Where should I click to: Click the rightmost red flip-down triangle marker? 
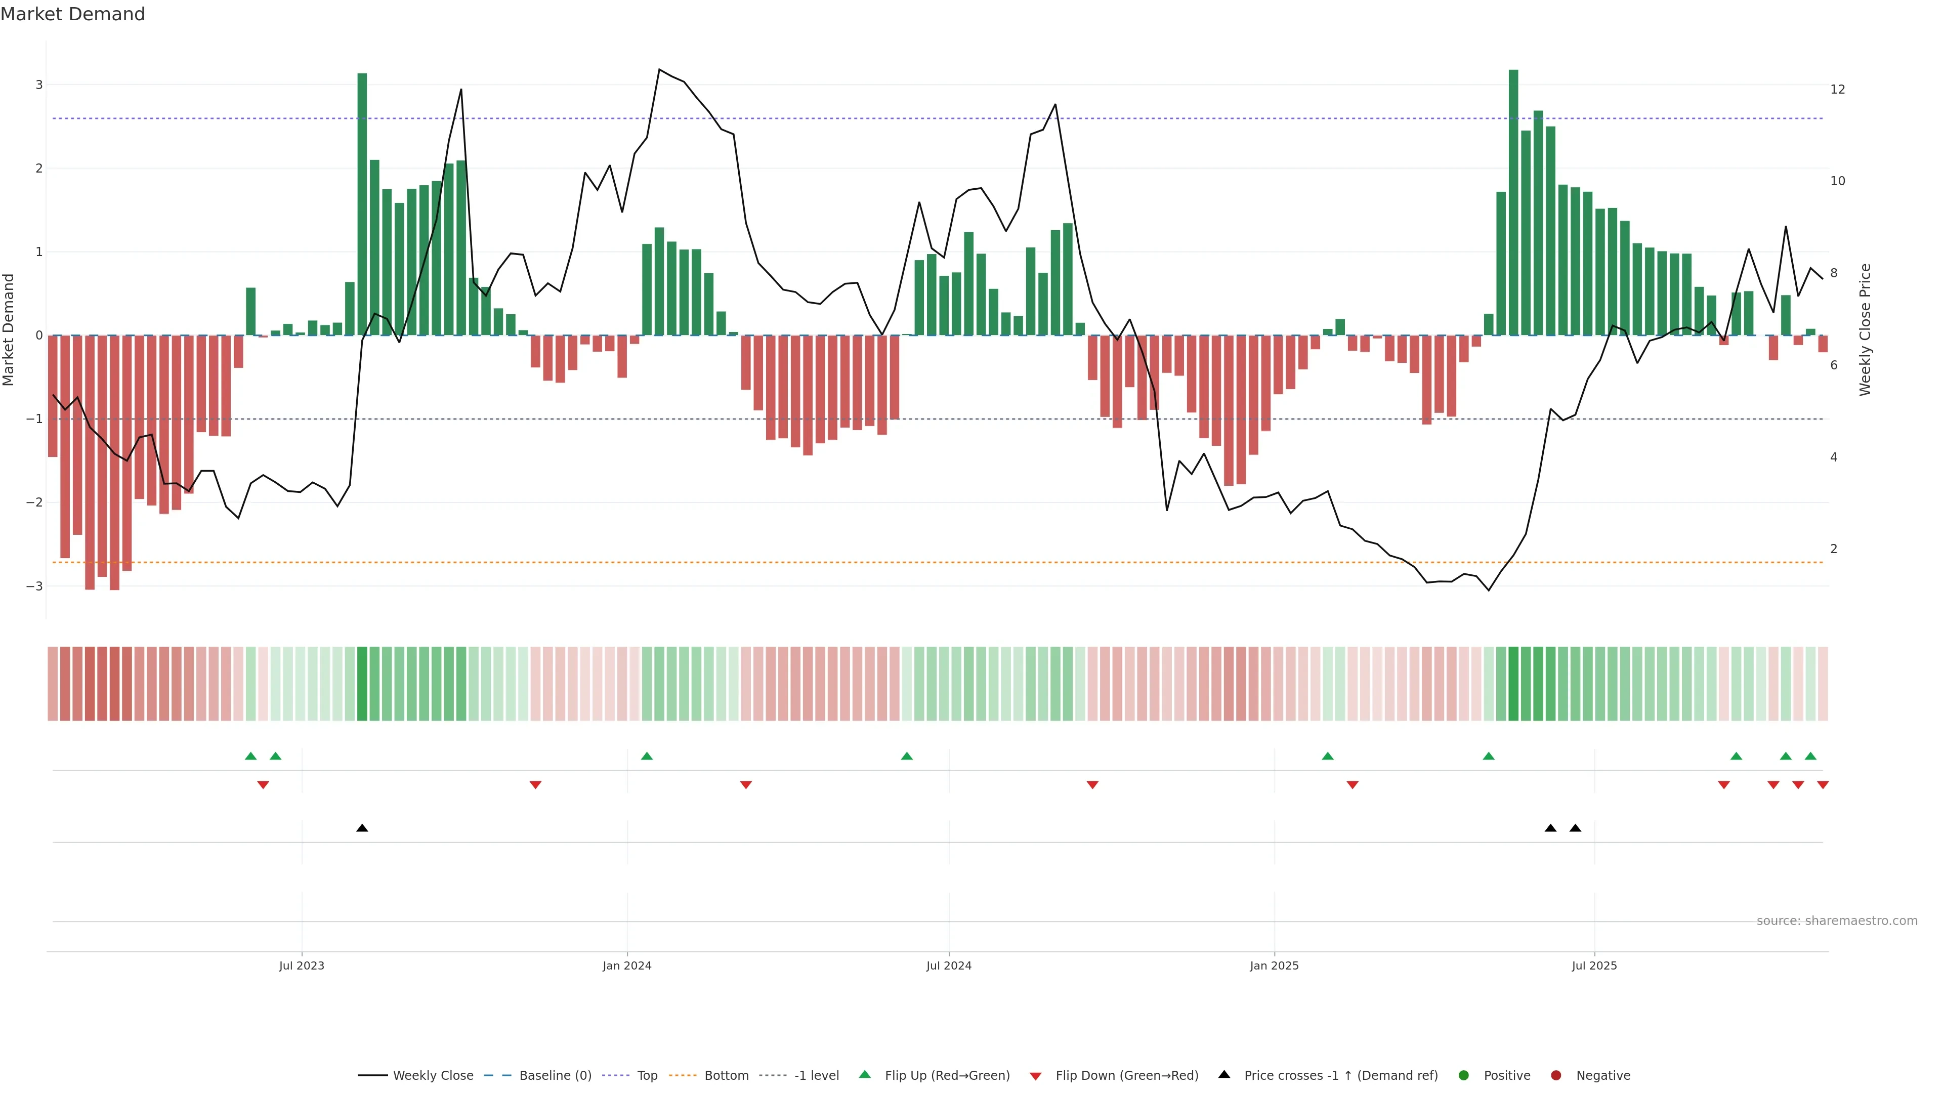pyautogui.click(x=1822, y=785)
